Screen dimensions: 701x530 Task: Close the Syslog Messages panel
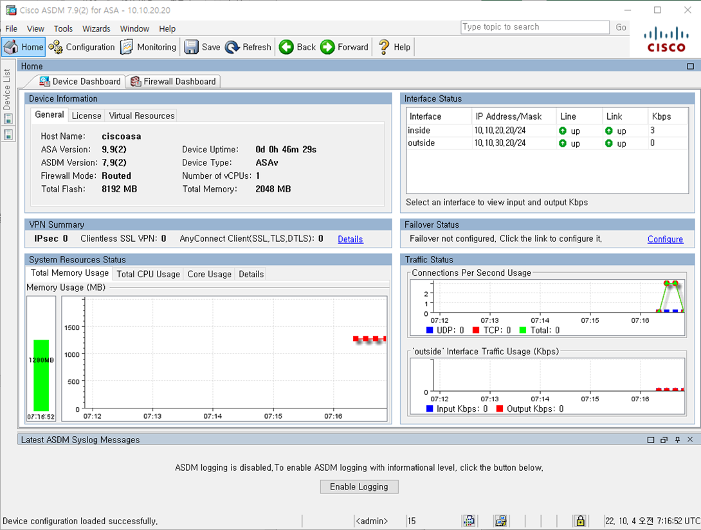pos(690,440)
